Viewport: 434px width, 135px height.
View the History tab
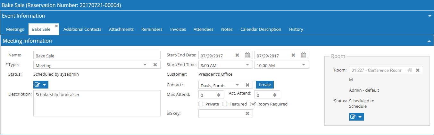coord(296,29)
